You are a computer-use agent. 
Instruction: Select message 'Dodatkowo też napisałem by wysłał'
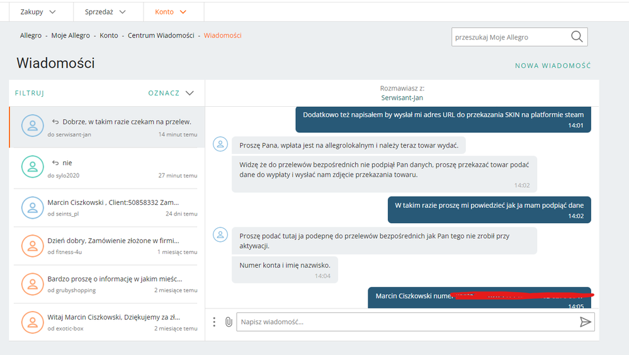(443, 119)
